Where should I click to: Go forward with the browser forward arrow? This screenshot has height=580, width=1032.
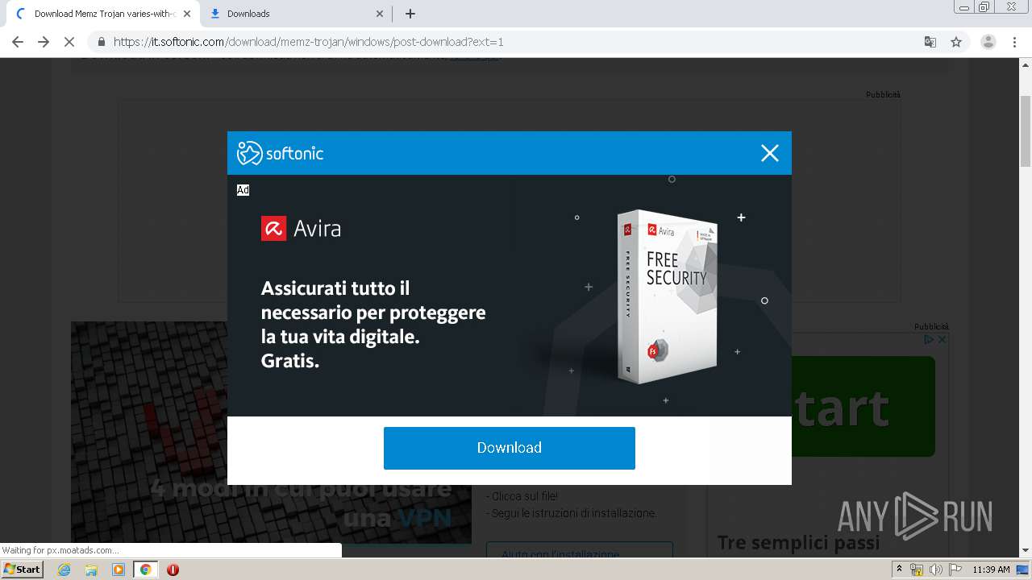(x=44, y=42)
